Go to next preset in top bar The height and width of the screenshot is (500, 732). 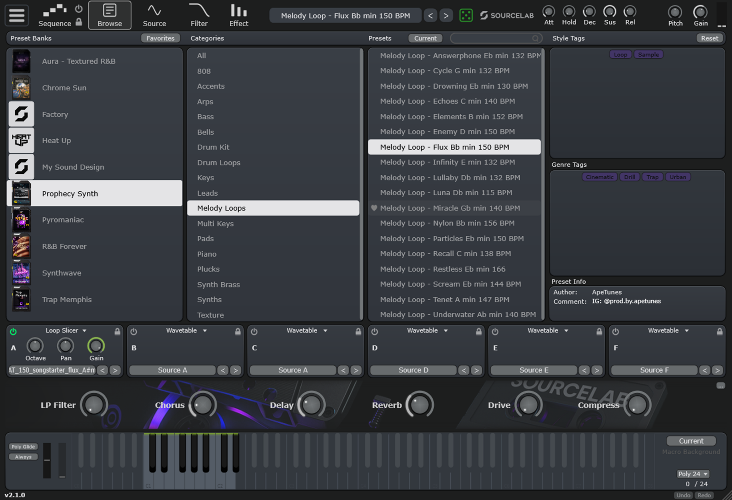click(x=446, y=15)
